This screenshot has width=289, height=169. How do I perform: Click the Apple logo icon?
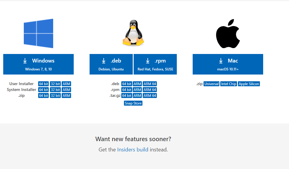pos(228,33)
